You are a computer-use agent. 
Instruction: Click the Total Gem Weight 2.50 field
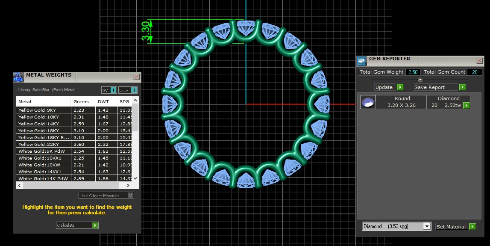413,72
